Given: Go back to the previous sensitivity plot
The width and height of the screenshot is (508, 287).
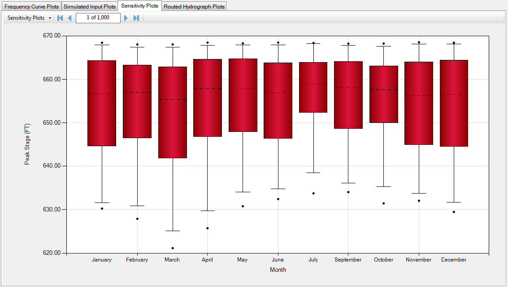Looking at the screenshot, I should click(69, 18).
